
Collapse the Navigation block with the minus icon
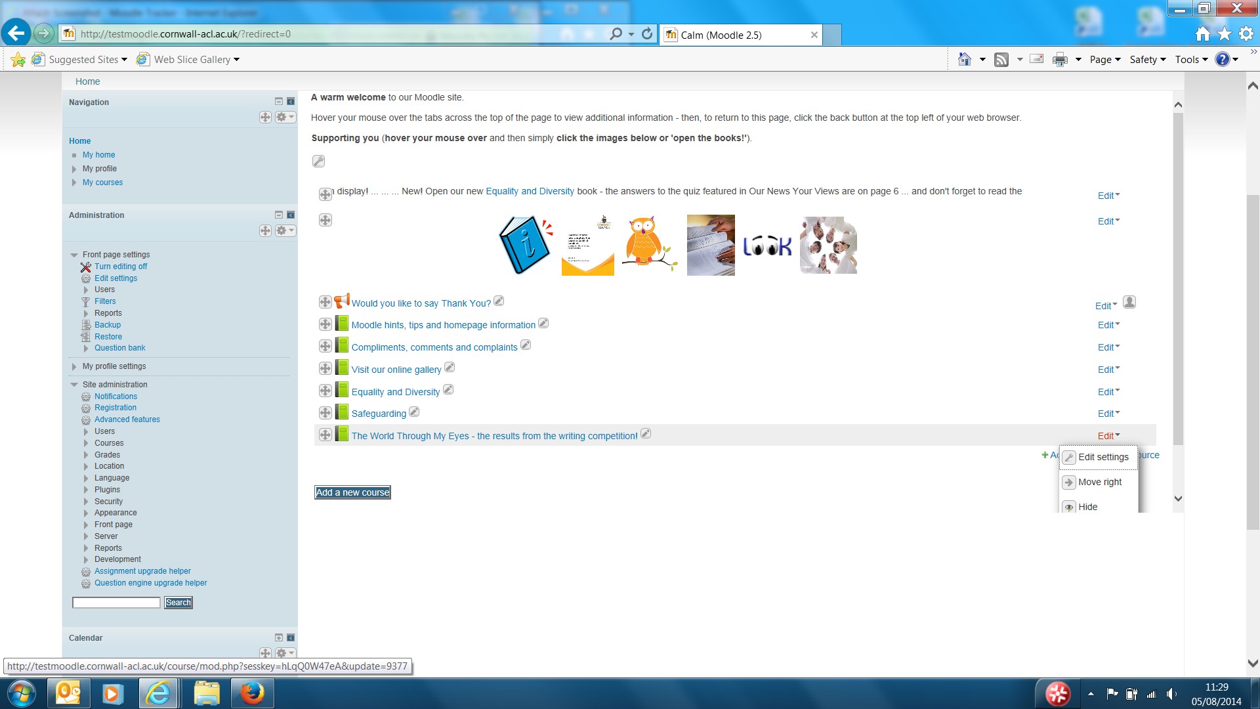pyautogui.click(x=279, y=102)
